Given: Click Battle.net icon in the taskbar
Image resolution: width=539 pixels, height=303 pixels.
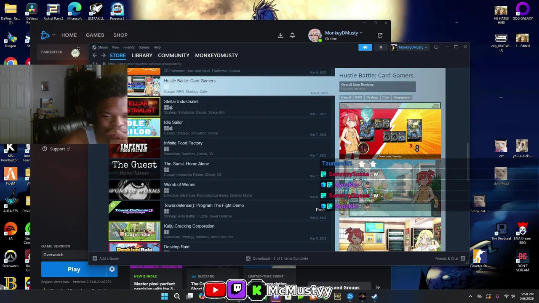Looking at the screenshot, I should (350, 296).
